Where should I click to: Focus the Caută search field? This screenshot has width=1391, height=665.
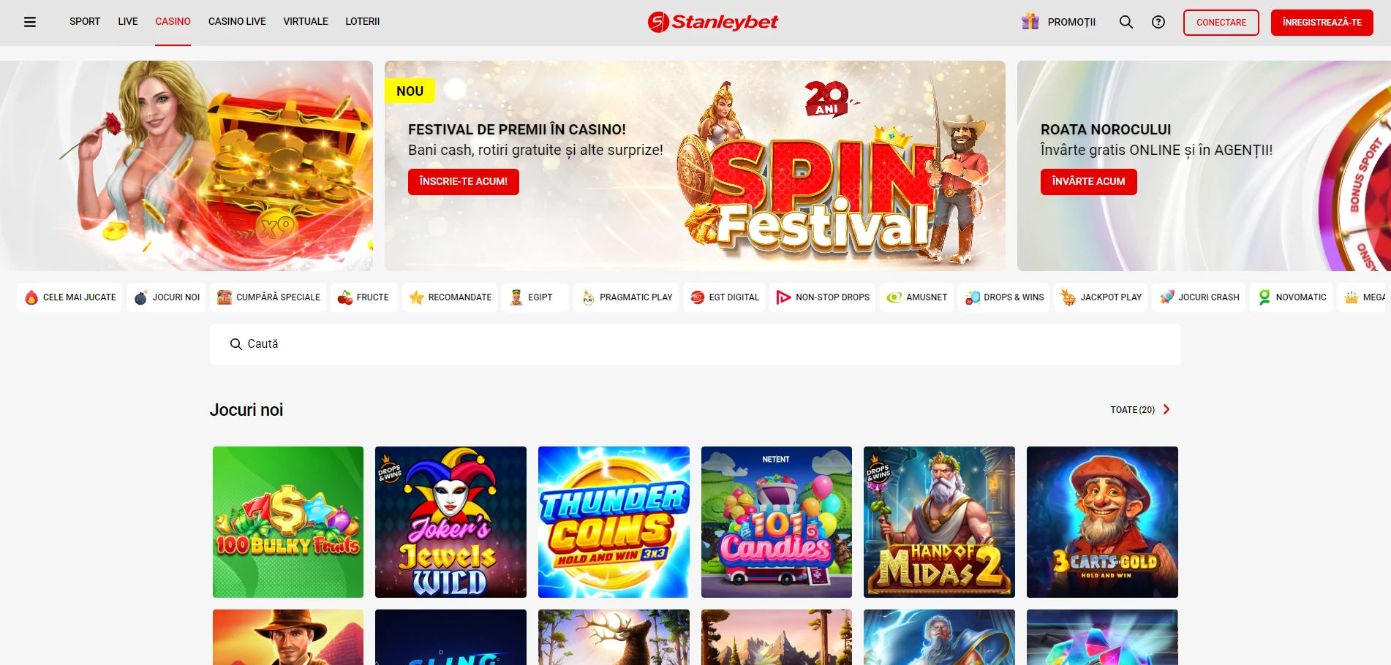[695, 344]
